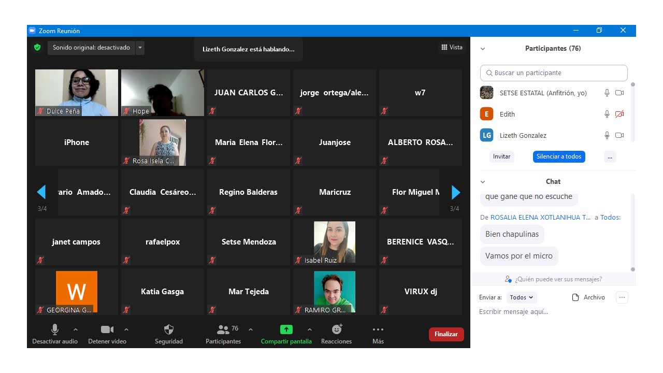Click the muted mic icon on Regino Balderas tile

click(212, 210)
